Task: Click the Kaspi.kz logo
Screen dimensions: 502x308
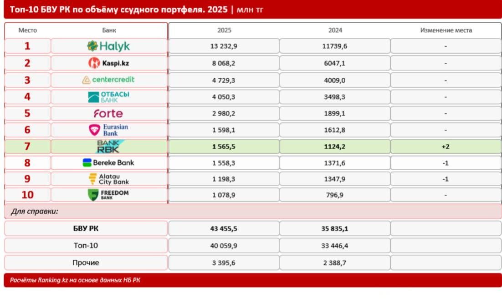Action: (108, 63)
